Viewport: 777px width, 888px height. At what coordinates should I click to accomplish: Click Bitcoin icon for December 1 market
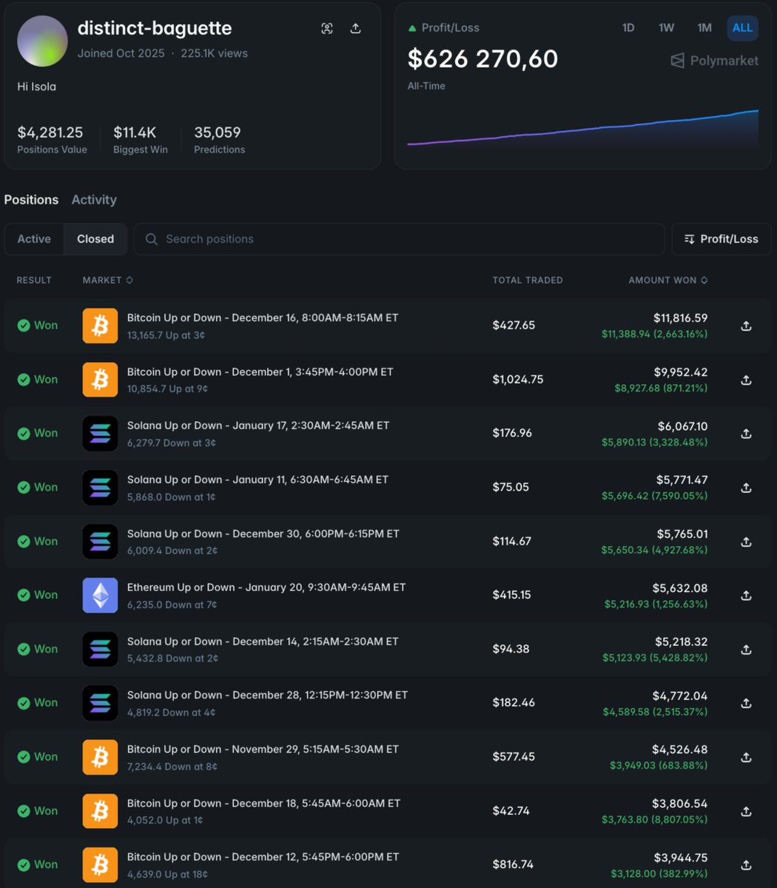point(100,380)
